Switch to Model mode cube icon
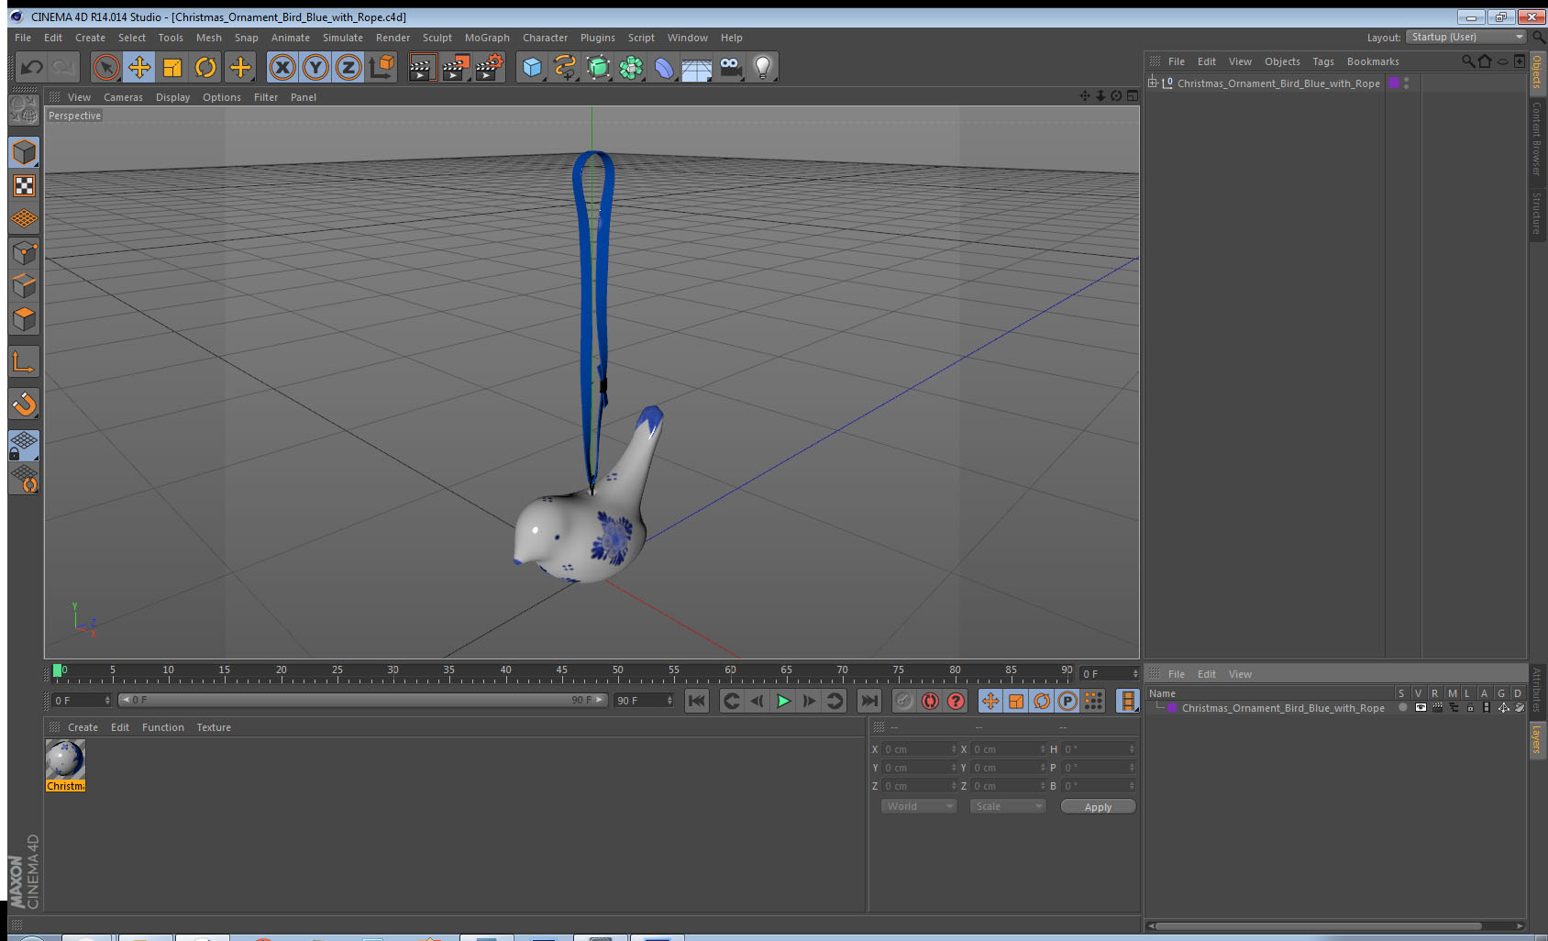The width and height of the screenshot is (1548, 941). coord(24,152)
